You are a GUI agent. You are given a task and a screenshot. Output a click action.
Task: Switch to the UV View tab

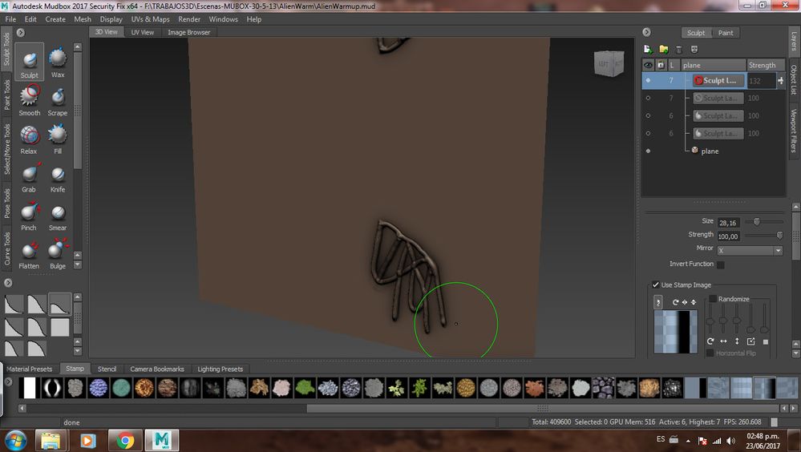point(142,32)
